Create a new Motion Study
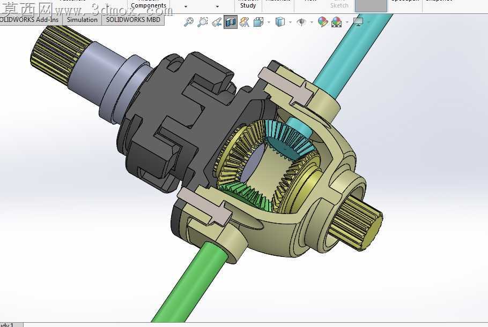The height and width of the screenshot is (327, 488). 248,4
